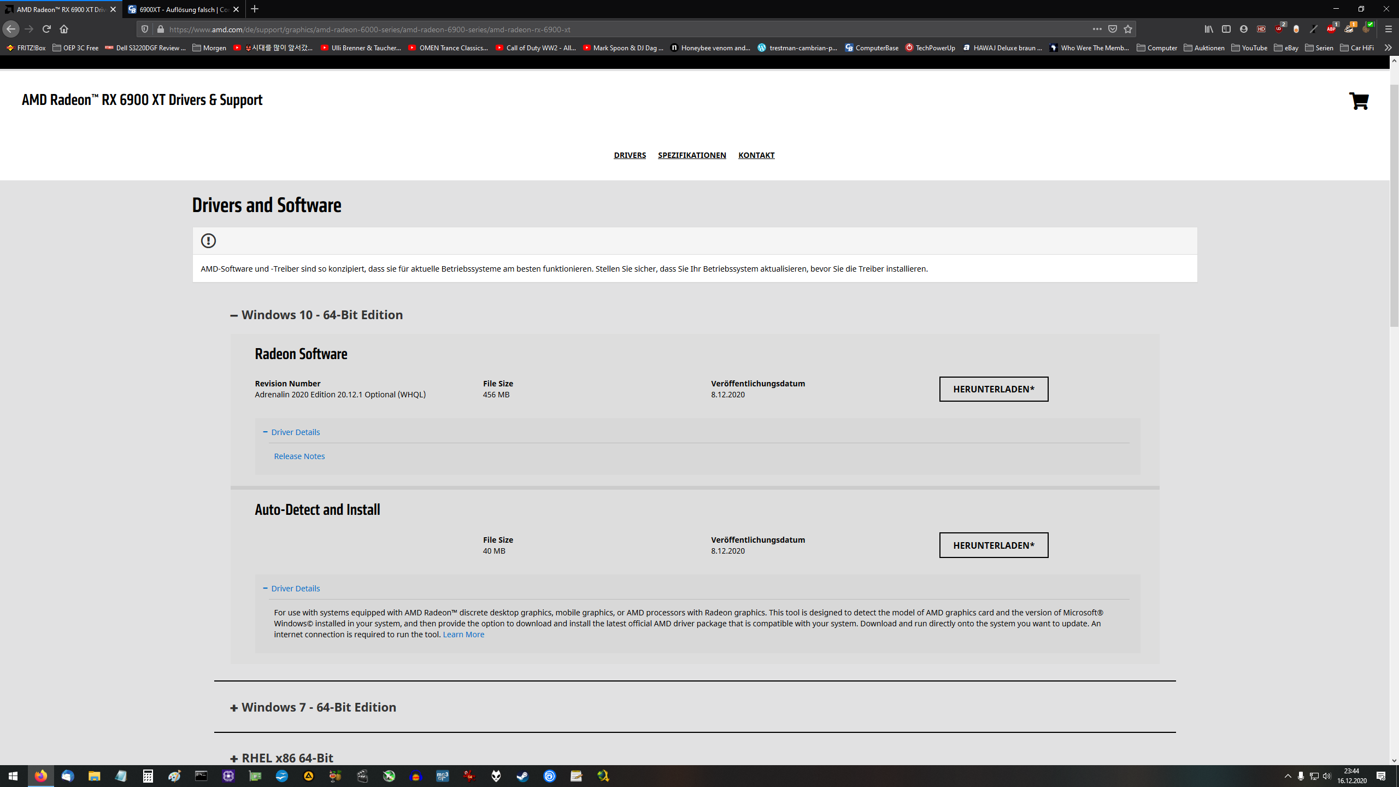Open the Firefox hamburger menu
Viewport: 1399px width, 787px height.
point(1388,29)
